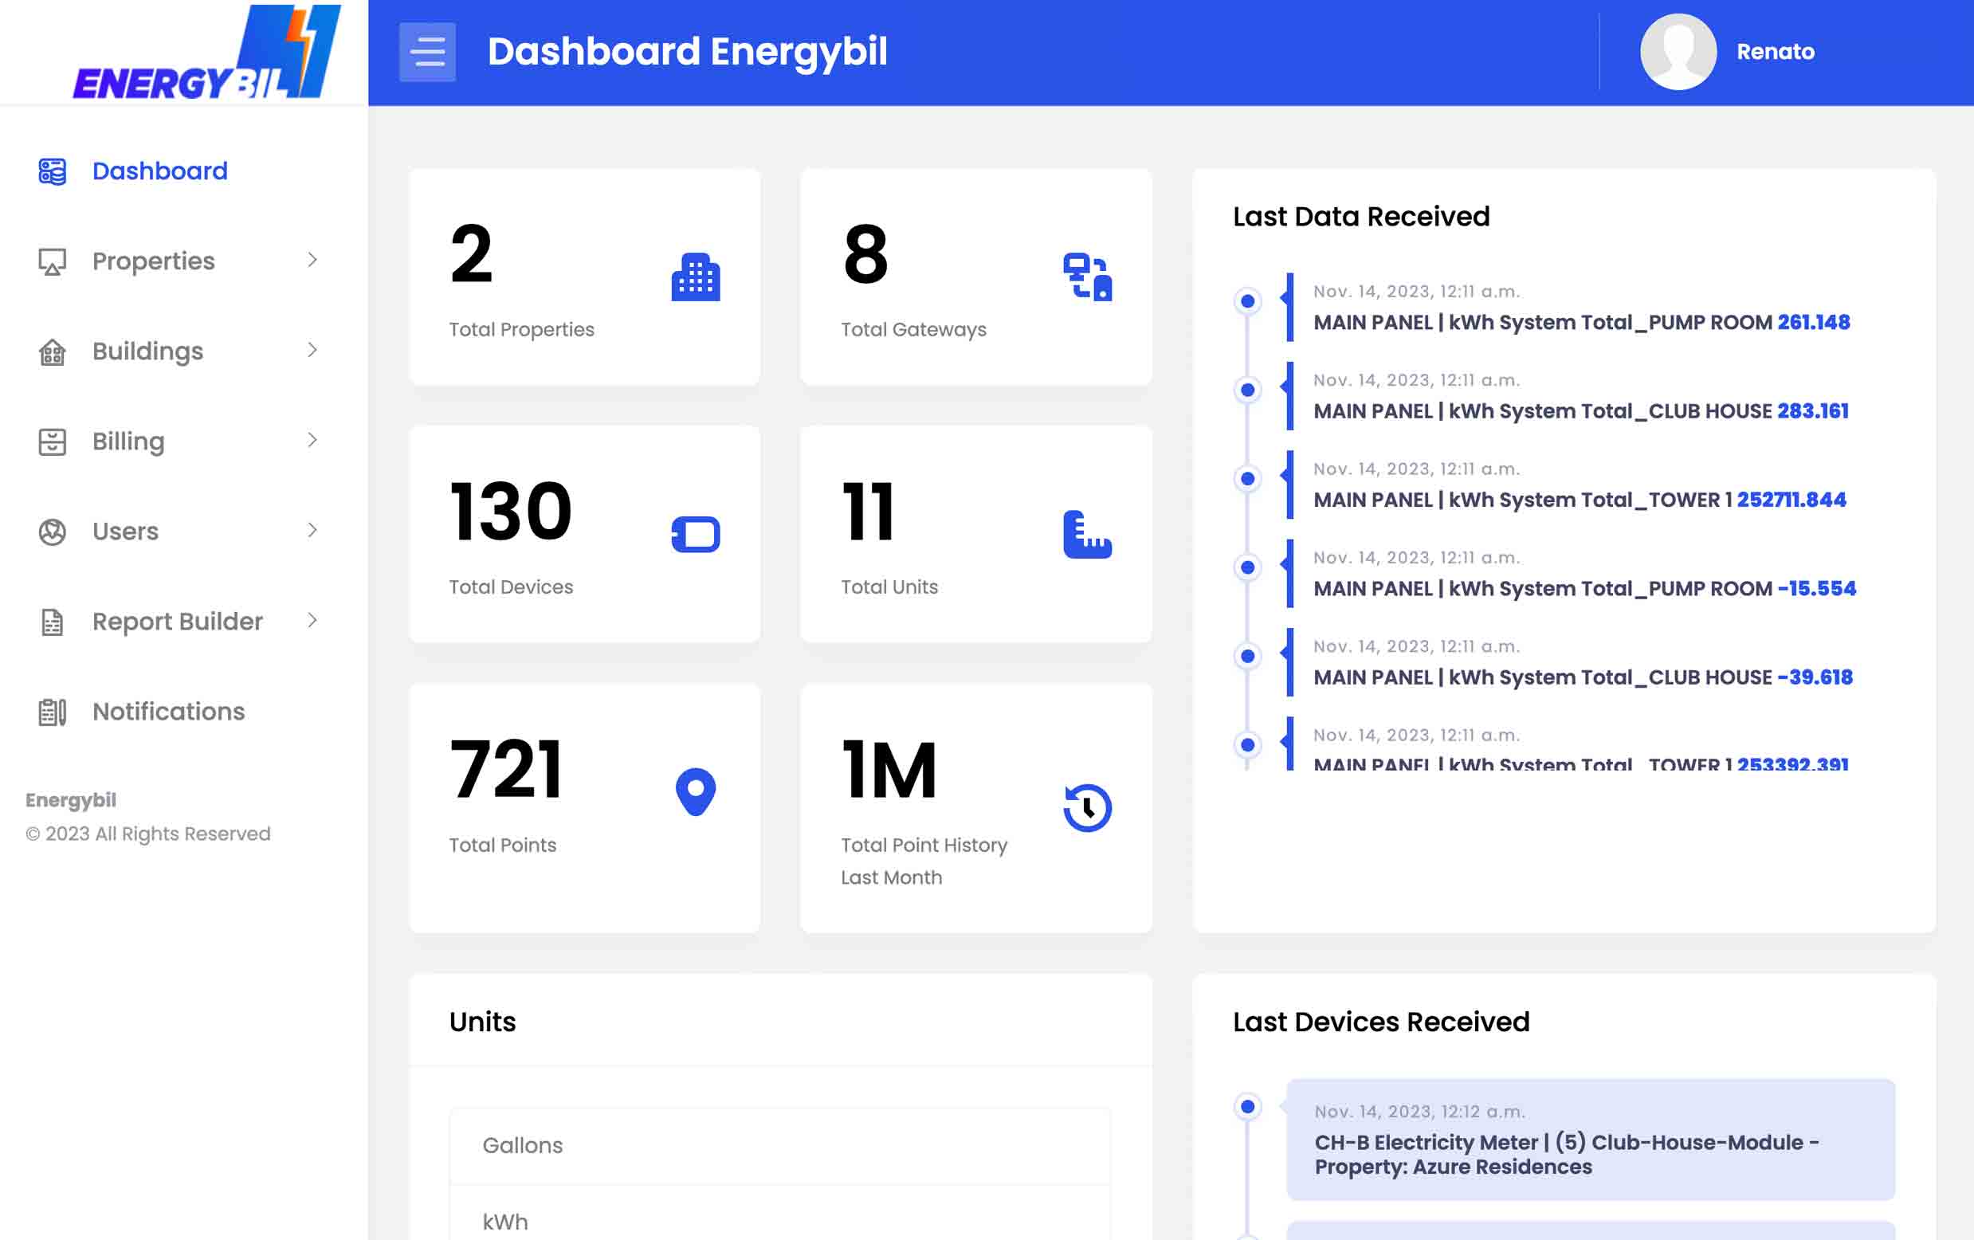Click the Notifications sidebar icon
The width and height of the screenshot is (1974, 1240).
click(53, 712)
